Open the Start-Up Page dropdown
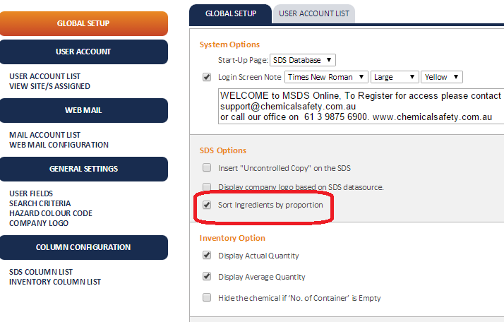Viewport: 504px width, 322px height. (302, 60)
